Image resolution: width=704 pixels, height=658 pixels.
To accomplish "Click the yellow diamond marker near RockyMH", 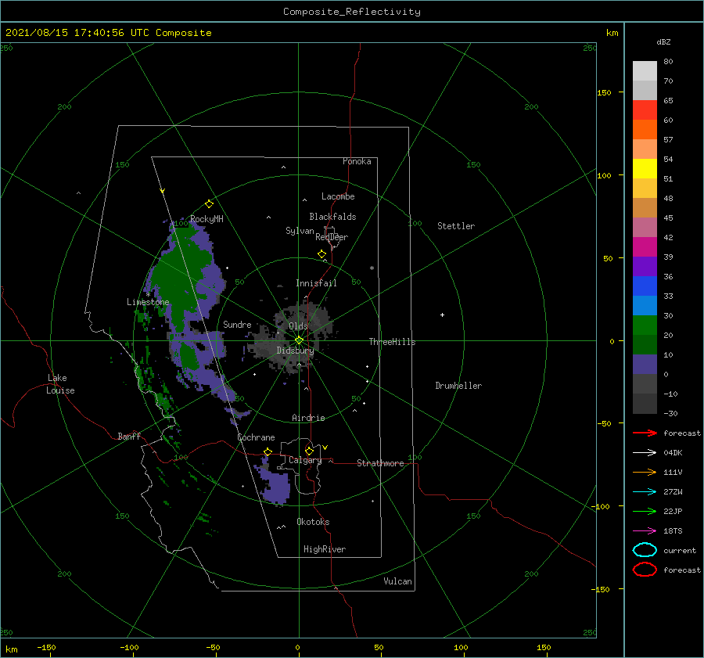I will coord(209,204).
